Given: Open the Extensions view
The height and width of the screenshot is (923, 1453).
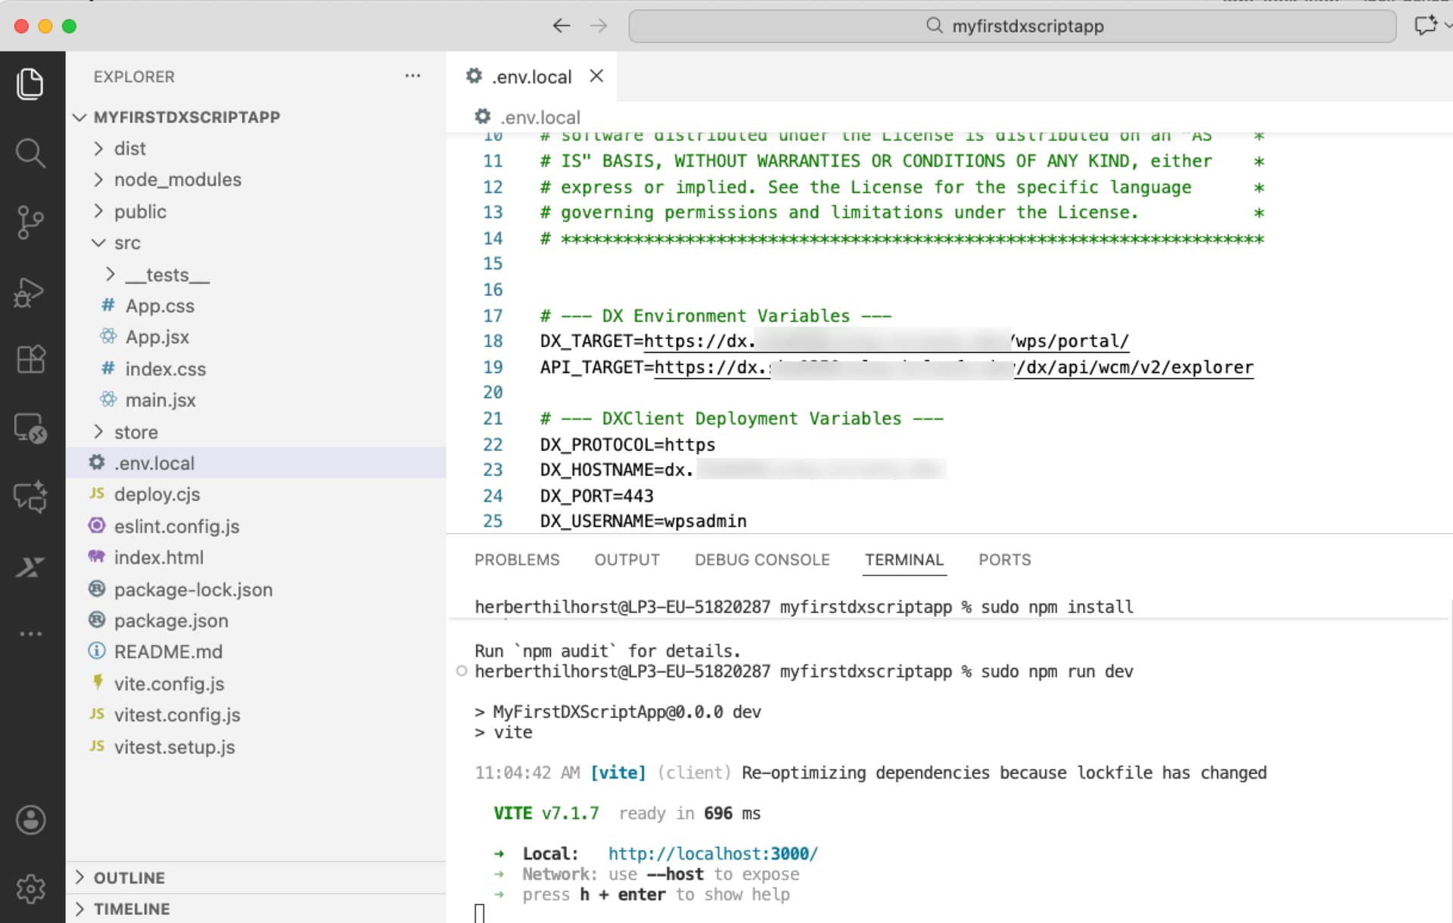Looking at the screenshot, I should click(30, 359).
